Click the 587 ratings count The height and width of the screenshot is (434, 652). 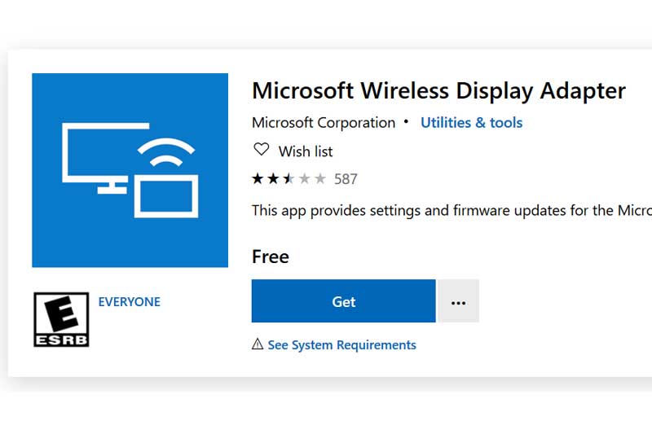click(x=346, y=179)
